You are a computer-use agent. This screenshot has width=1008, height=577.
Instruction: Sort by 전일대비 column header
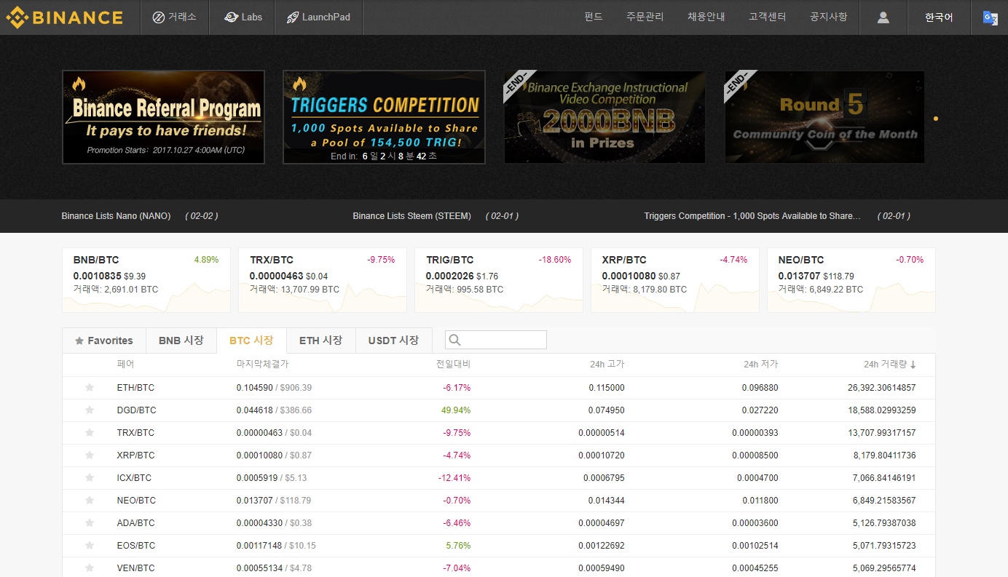click(x=454, y=364)
